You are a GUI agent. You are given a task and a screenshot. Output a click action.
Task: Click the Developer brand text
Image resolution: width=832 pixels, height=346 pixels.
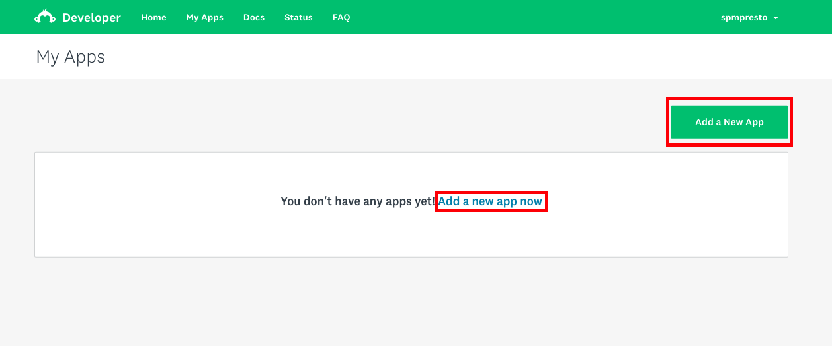(91, 18)
